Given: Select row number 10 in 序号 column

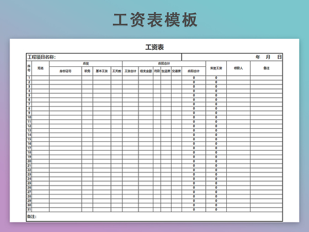Looking at the screenshot, I should point(29,117).
